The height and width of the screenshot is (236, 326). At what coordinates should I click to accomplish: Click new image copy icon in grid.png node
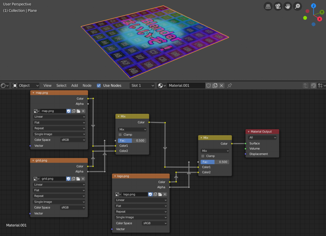point(74,179)
